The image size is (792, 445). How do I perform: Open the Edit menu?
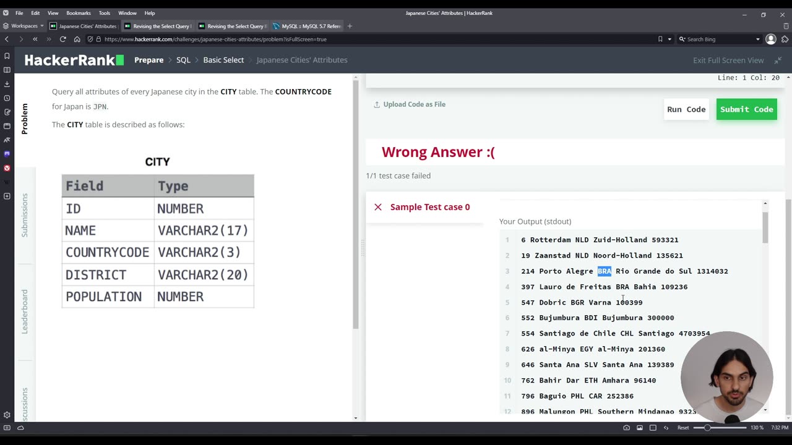35,12
